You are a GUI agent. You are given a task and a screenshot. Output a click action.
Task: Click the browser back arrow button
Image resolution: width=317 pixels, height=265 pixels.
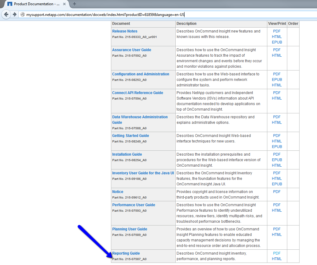(6, 14)
